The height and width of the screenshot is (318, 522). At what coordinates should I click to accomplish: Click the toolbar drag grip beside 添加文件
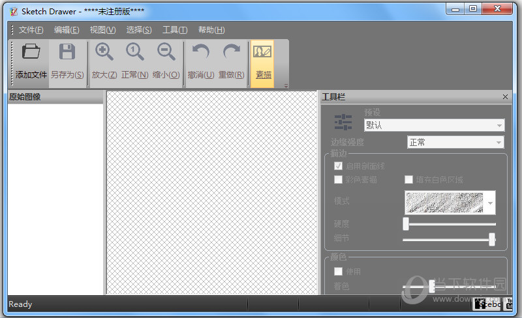click(x=12, y=64)
